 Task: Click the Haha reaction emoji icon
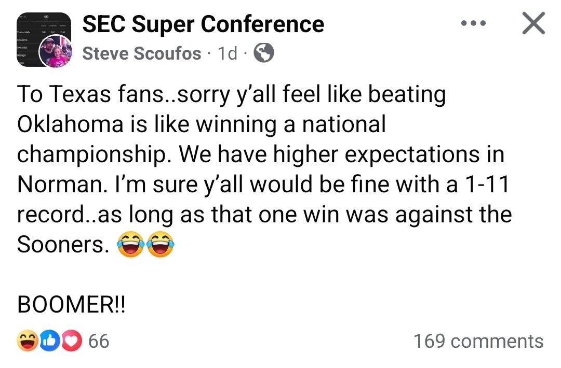27,341
